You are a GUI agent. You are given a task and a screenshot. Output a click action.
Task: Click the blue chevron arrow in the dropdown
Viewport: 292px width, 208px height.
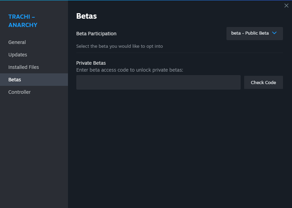(274, 33)
